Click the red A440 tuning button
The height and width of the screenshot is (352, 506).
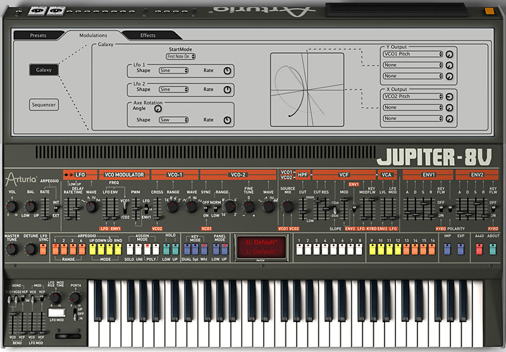click(x=479, y=249)
